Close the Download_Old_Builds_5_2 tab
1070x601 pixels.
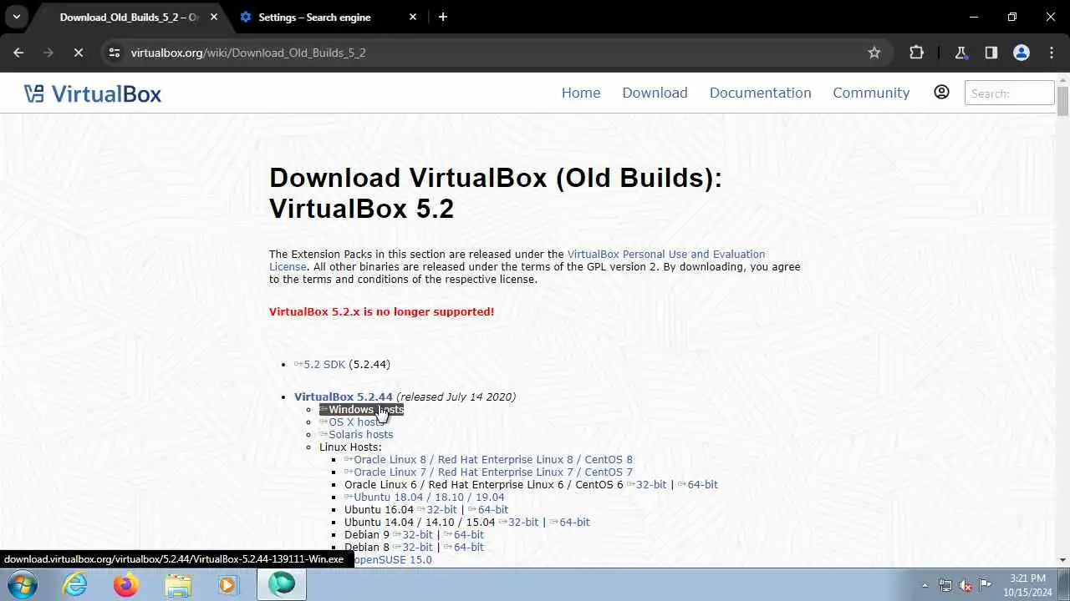pyautogui.click(x=212, y=17)
